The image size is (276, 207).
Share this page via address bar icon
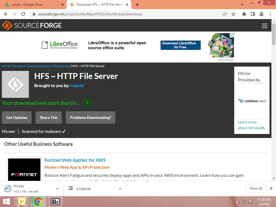click(x=225, y=14)
